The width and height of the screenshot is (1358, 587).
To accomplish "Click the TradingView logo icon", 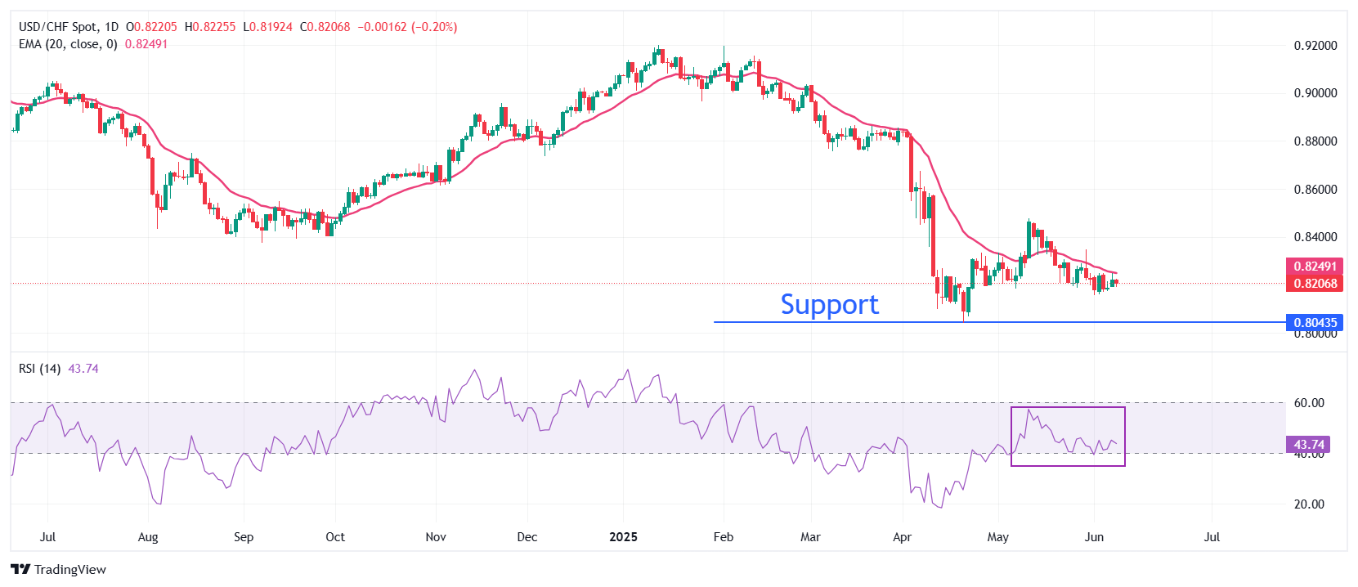I will tap(20, 569).
